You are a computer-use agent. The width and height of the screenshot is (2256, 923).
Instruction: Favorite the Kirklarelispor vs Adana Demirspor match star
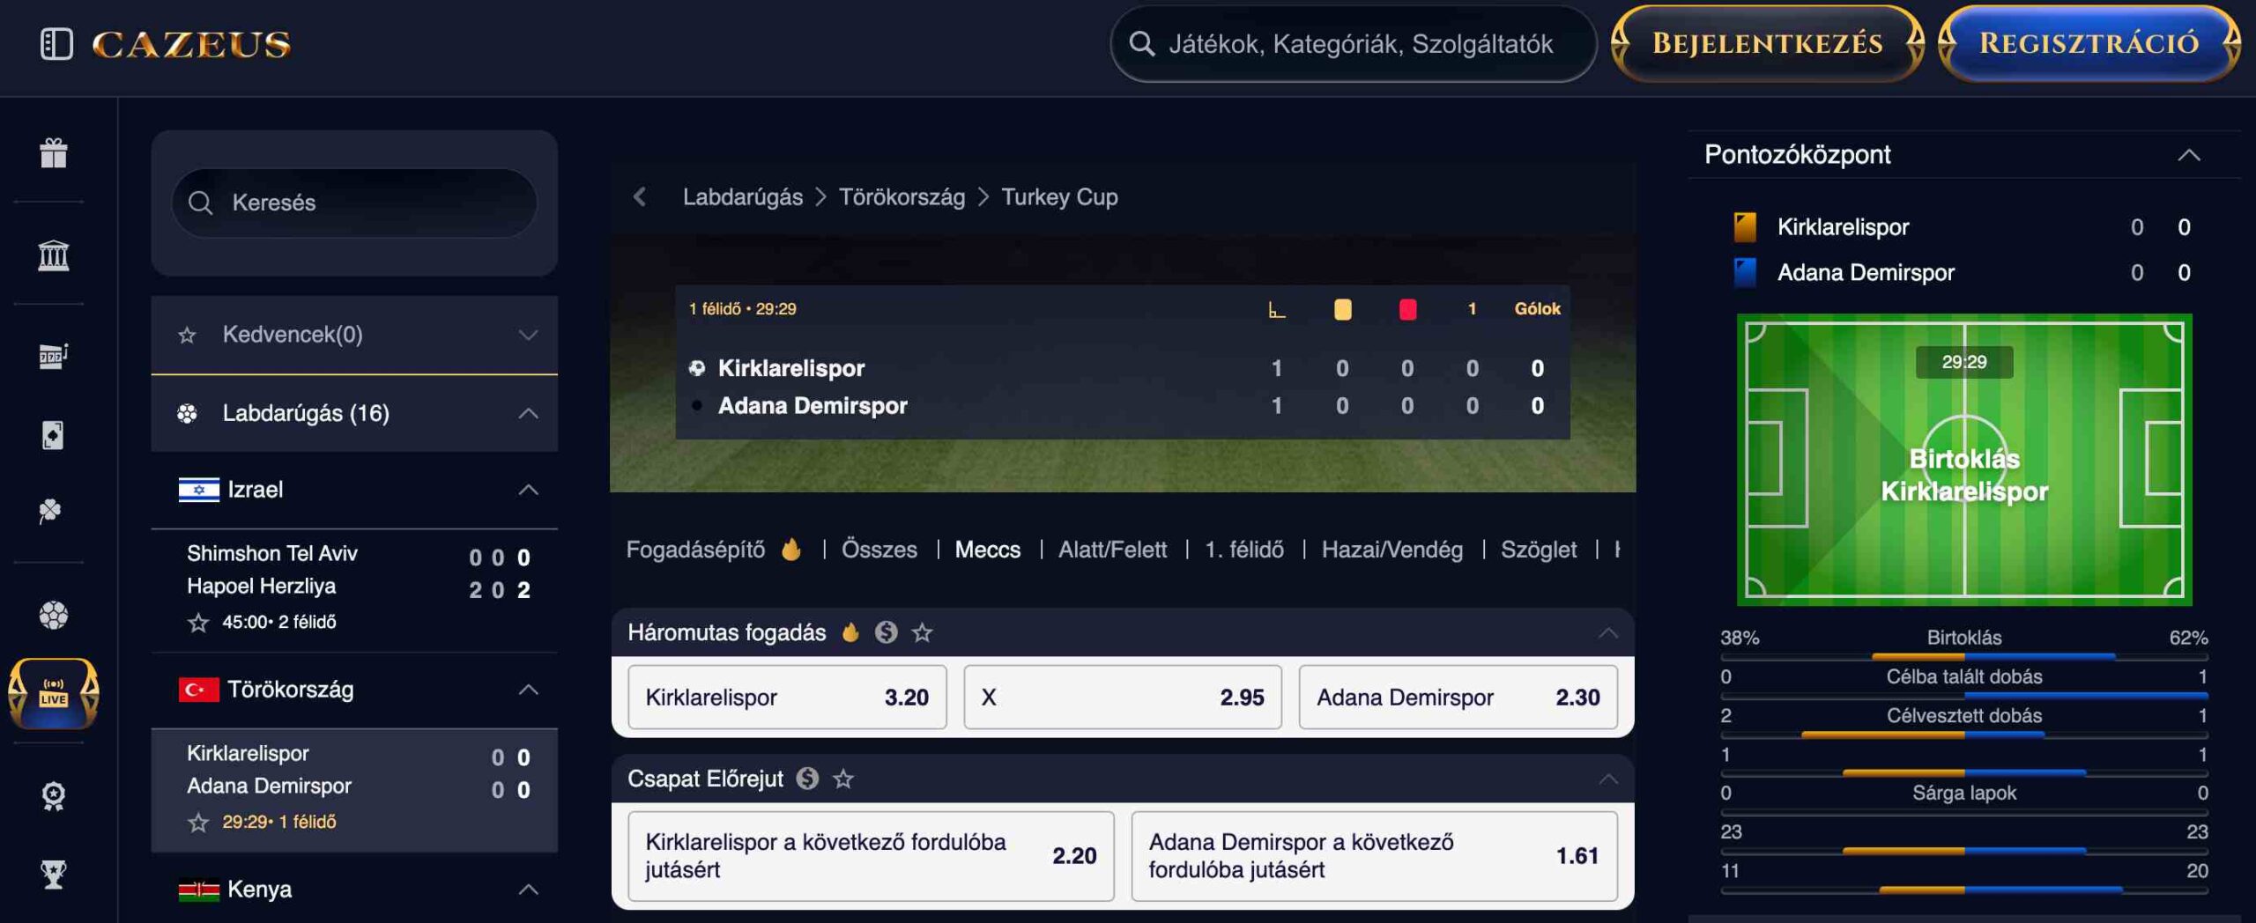pos(198,823)
